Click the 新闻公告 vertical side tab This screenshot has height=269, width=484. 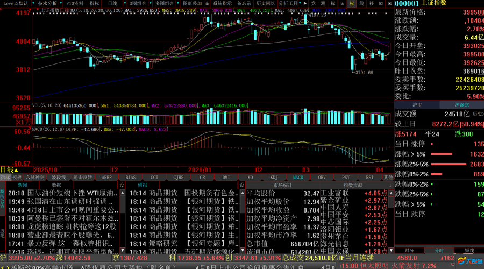tap(3, 199)
